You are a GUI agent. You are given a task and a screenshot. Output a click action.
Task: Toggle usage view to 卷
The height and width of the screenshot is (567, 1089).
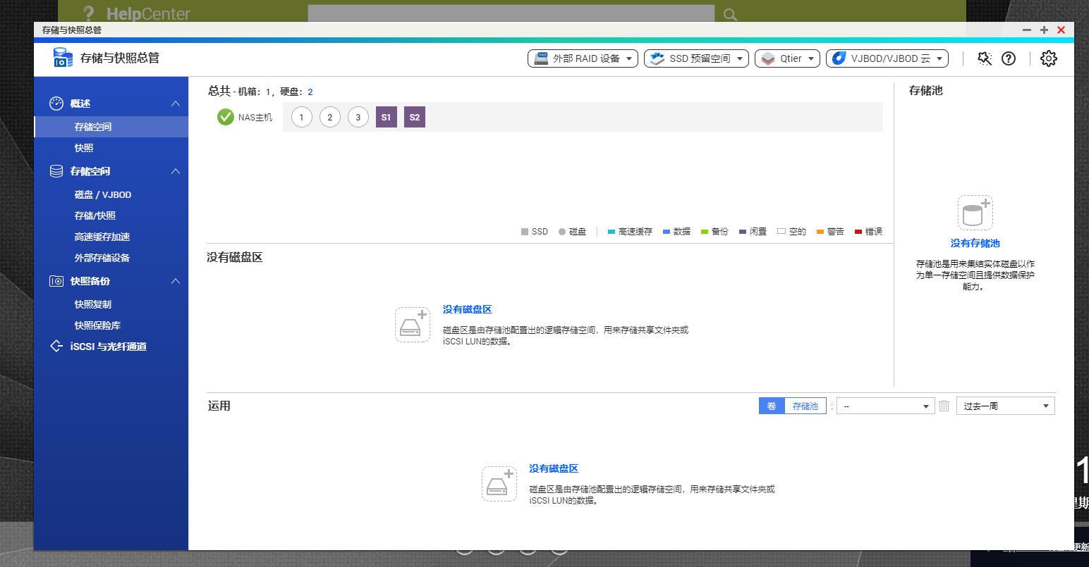coord(772,406)
